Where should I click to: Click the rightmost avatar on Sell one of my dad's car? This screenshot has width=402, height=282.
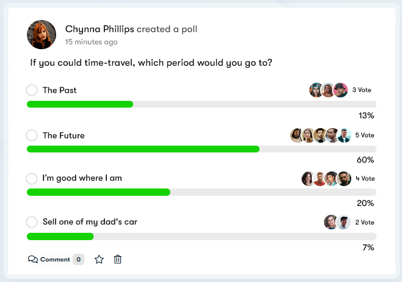[x=345, y=222]
